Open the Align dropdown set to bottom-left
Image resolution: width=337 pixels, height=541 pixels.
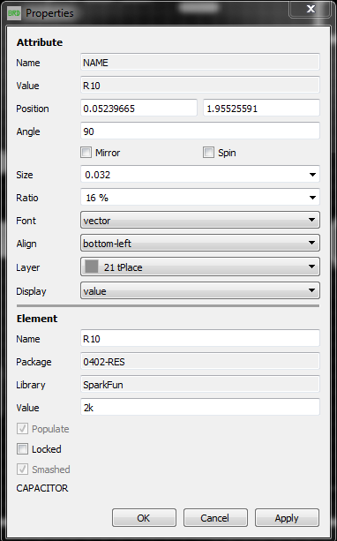click(x=200, y=244)
